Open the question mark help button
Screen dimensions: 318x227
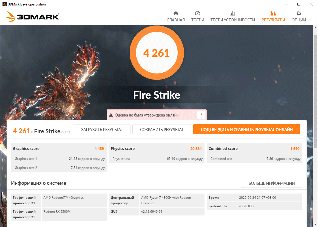click(x=201, y=115)
